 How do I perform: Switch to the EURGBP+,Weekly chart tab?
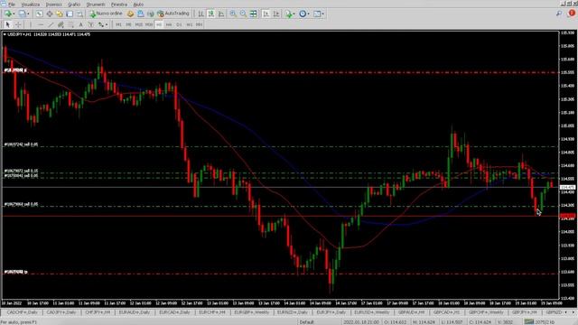coord(252,312)
